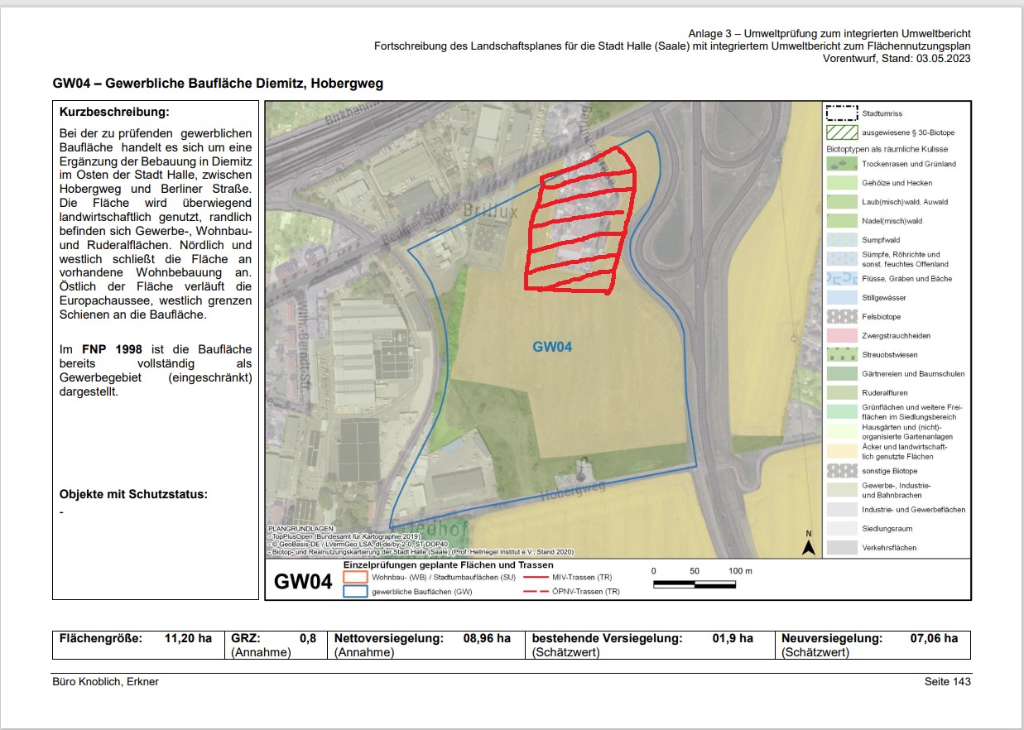Click the 'Flächengröße:' table label
This screenshot has height=730, width=1024.
tap(101, 638)
